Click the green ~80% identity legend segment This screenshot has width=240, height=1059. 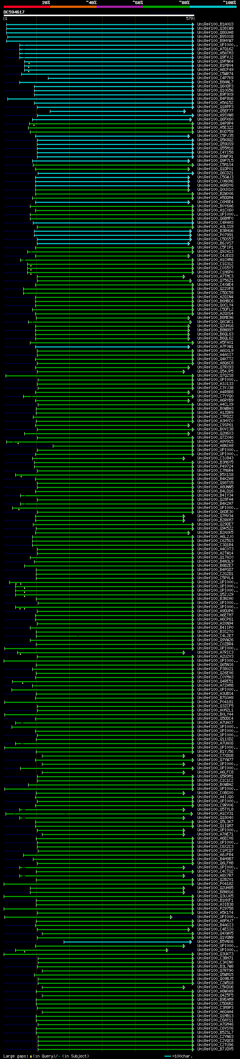point(166,7)
